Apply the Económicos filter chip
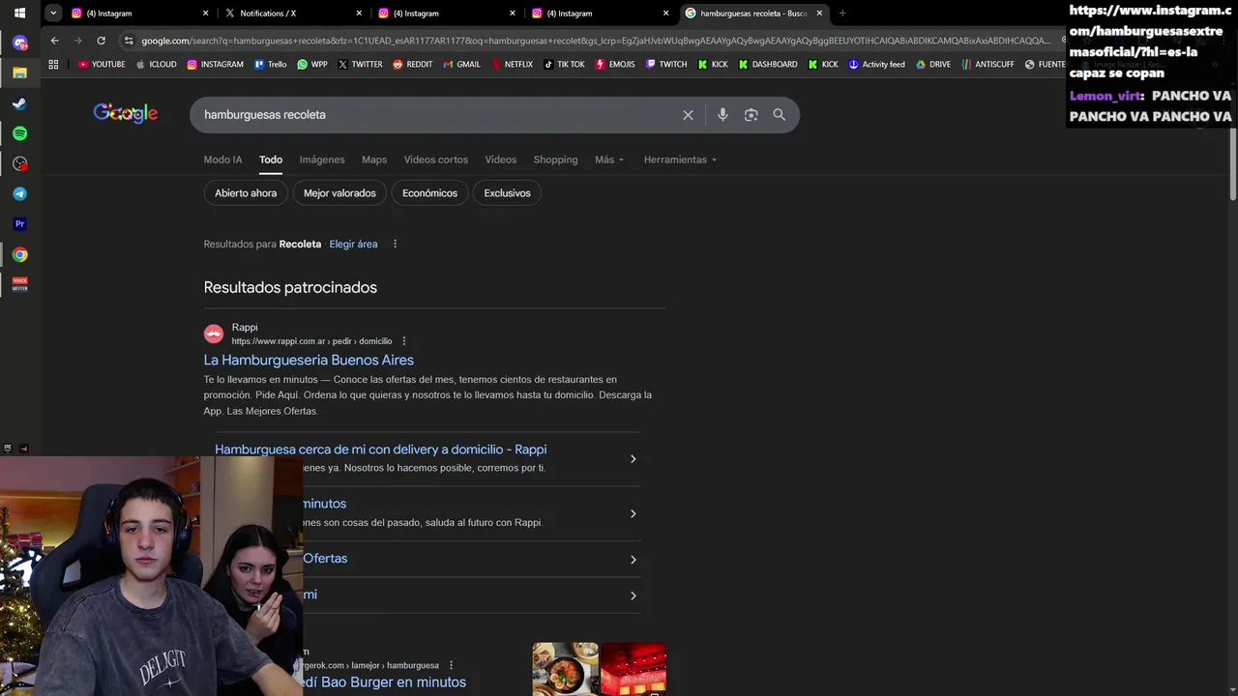This screenshot has width=1238, height=696. coord(429,193)
